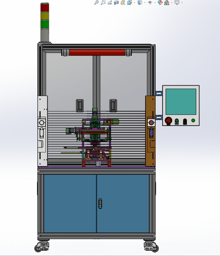This screenshot has height=256, width=220.
Task: Select the right blue cabinet door
Action: coord(123,204)
